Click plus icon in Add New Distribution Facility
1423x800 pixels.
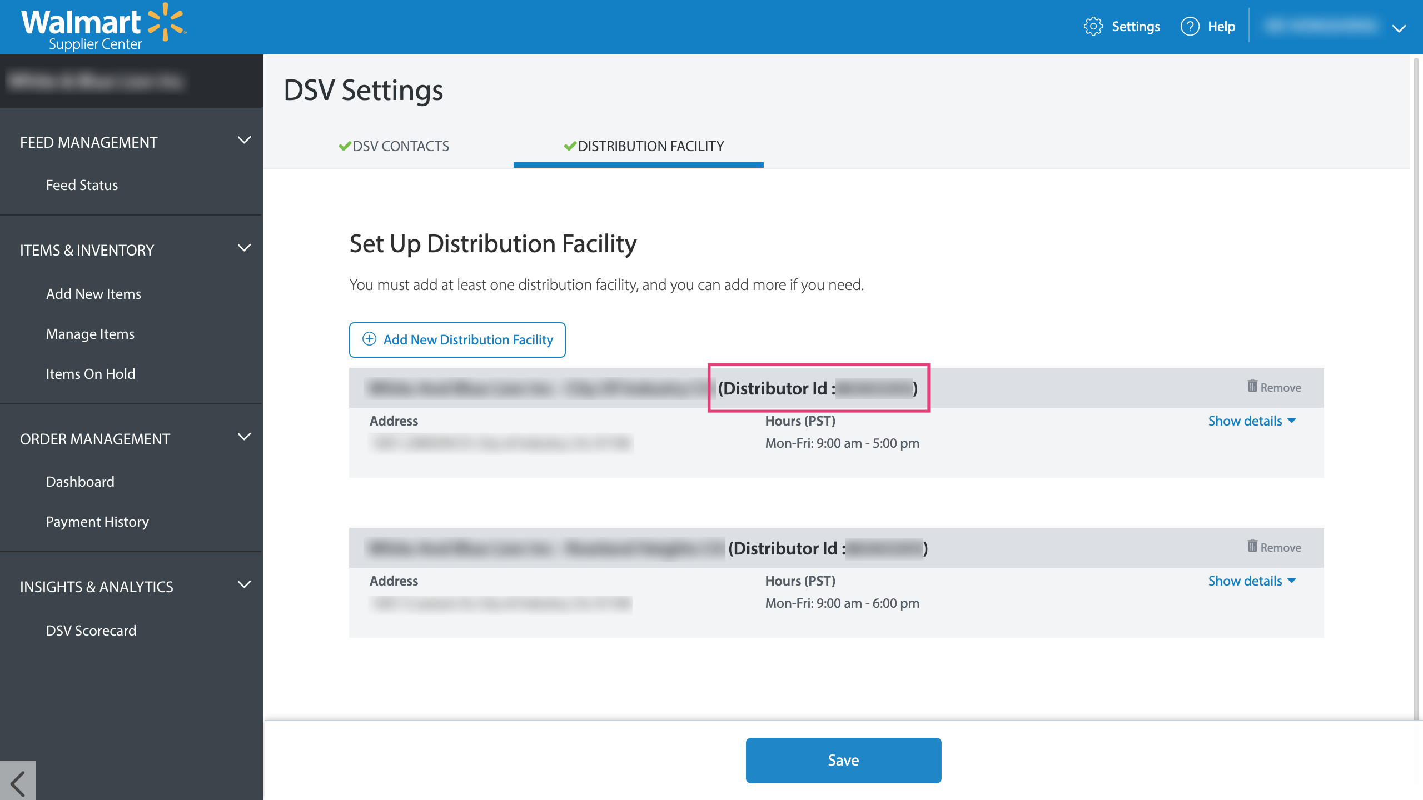coord(369,339)
